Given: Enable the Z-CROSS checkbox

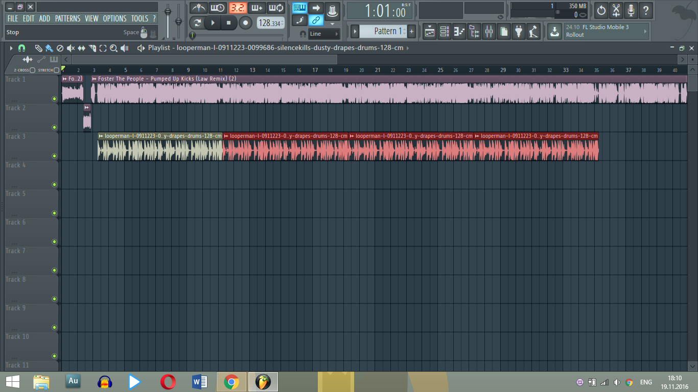Looking at the screenshot, I should tap(32, 70).
